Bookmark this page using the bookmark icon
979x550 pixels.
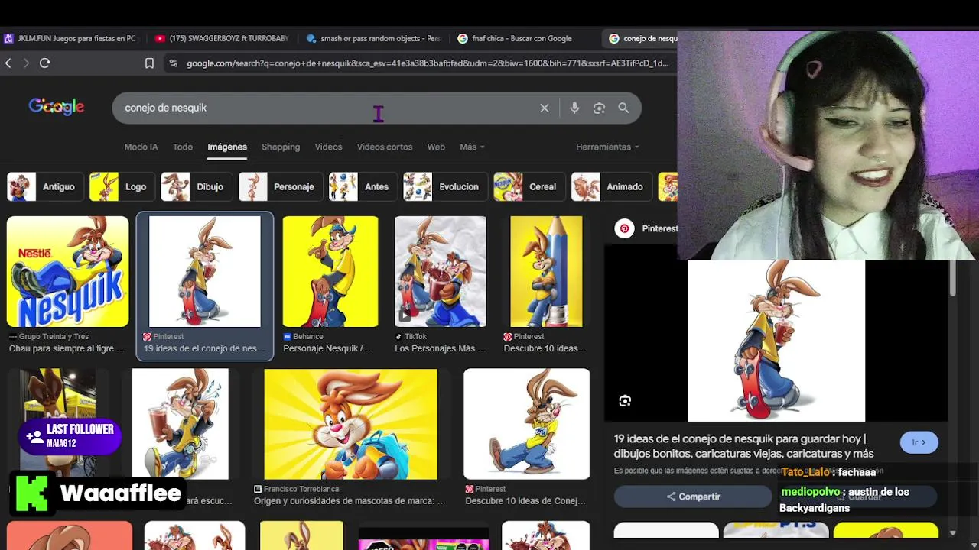[150, 63]
